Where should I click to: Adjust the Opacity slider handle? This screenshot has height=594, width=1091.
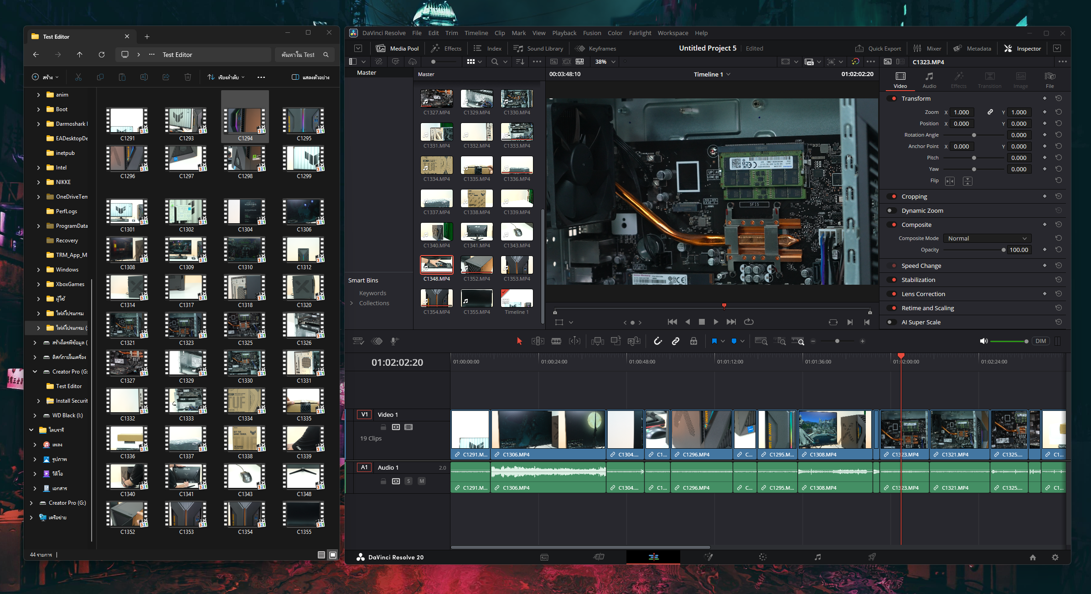[x=1003, y=250]
